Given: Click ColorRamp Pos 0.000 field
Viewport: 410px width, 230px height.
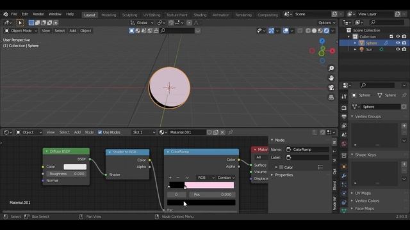Looking at the screenshot, I should [x=212, y=194].
